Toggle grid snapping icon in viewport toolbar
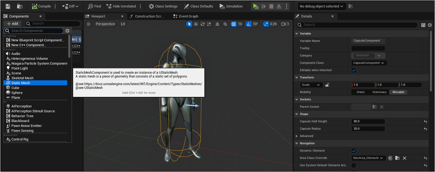 [234, 24]
